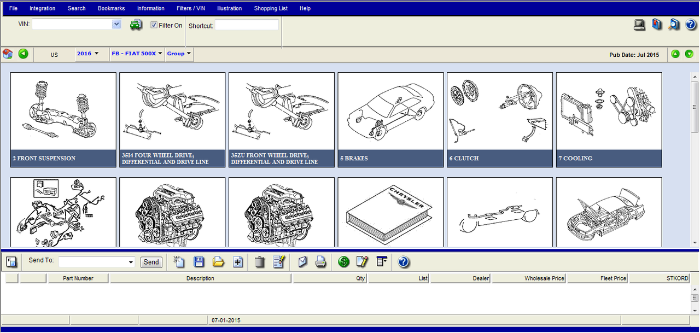Viewport: 700px width, 333px height.
Task: Add a line to shopping list
Action: pyautogui.click(x=238, y=262)
